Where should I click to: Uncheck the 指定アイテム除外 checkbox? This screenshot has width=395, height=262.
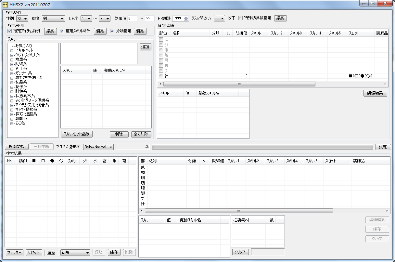tap(9, 31)
